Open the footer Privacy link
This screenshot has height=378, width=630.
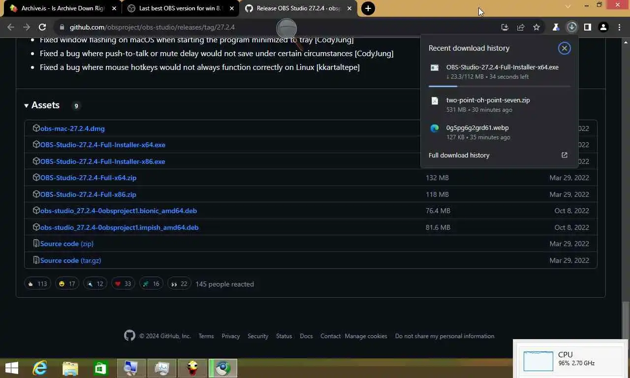click(230, 336)
